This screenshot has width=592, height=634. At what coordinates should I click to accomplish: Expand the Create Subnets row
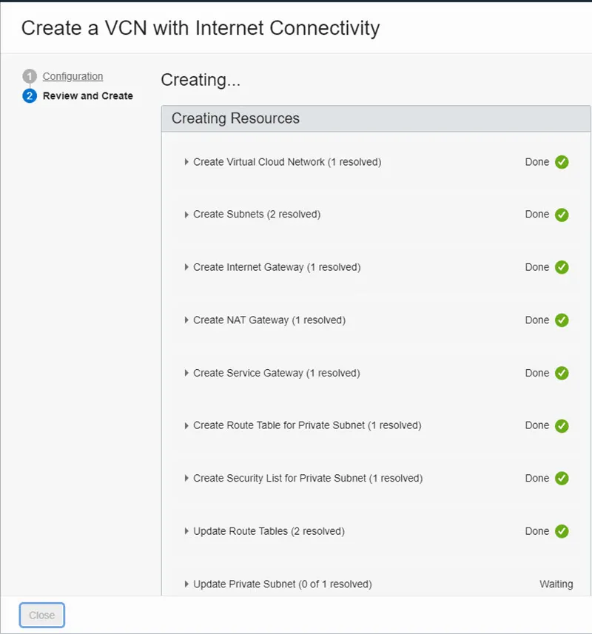(x=187, y=215)
